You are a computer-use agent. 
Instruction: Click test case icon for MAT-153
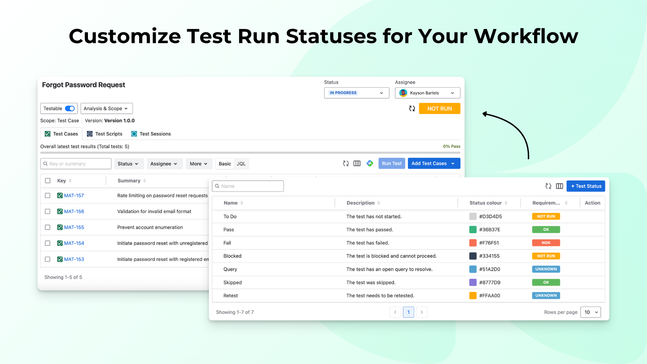coord(60,259)
